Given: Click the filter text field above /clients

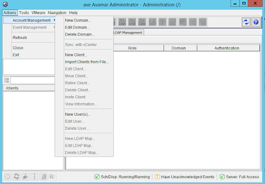Looking at the screenshot, I should [33, 80].
